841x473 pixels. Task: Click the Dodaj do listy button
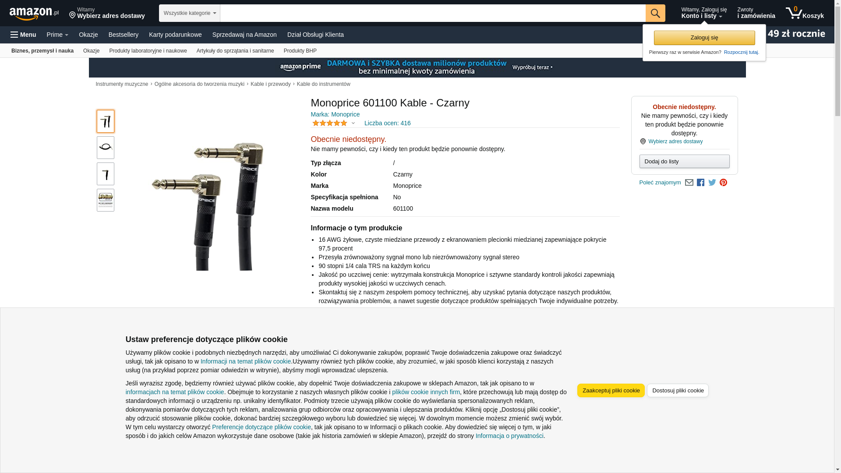point(684,162)
